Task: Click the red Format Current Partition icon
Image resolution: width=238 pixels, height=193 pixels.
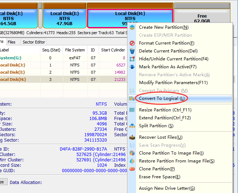Action: 132,43
